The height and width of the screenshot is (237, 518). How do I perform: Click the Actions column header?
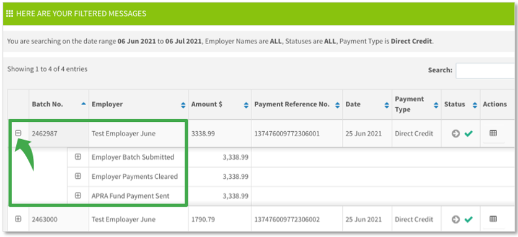[x=494, y=105]
